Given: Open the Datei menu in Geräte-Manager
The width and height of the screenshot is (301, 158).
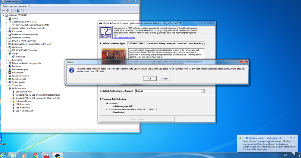Looking at the screenshot, I should [5, 6].
